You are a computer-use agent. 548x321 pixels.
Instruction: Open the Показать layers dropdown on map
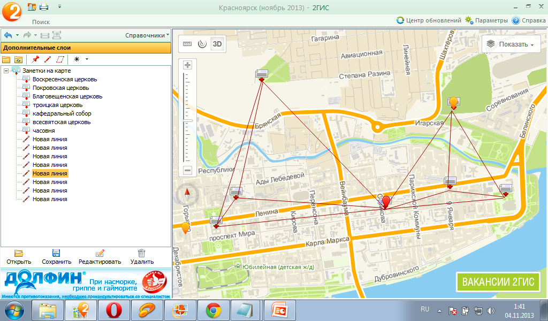click(511, 44)
